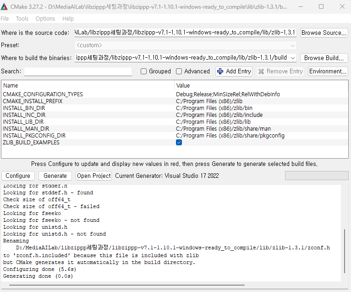Click the Browse Source button

click(324, 33)
